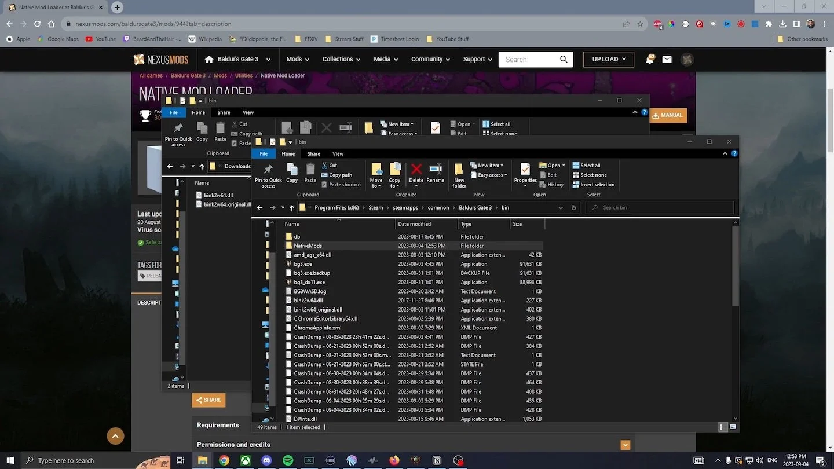The width and height of the screenshot is (834, 469).
Task: Click the Cut scissors icon in Clipboard group
Action: (325, 166)
